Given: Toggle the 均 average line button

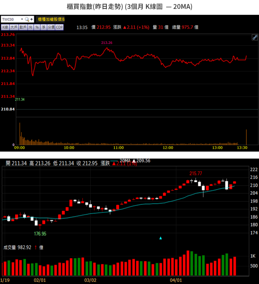Looking at the screenshot, I should (31, 27).
